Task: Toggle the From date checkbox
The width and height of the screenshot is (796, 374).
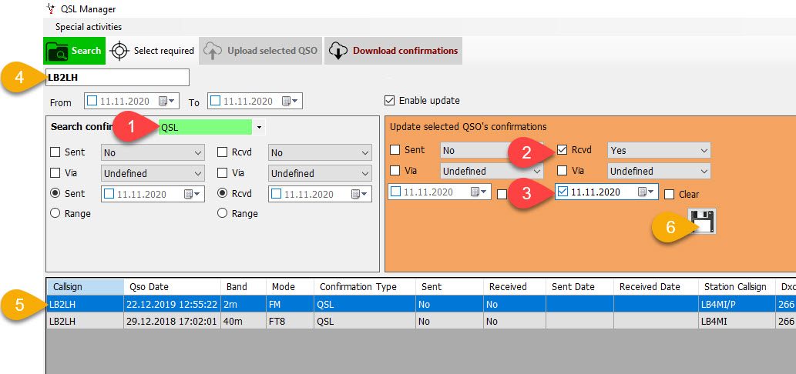Action: tap(92, 101)
